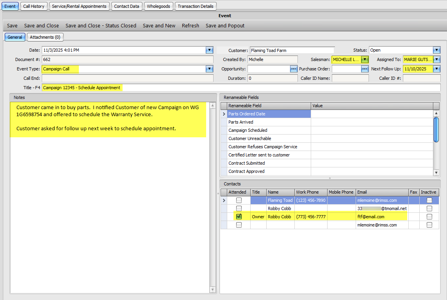This screenshot has height=300, width=447.
Task: Click Save and Popout
Action: [225, 26]
